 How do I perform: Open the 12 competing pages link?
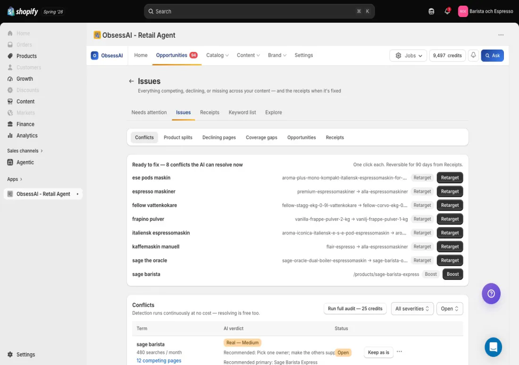(x=159, y=361)
